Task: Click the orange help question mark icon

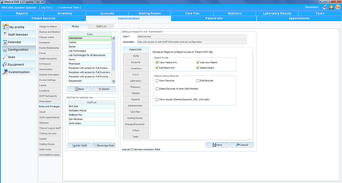Action: pos(337,7)
